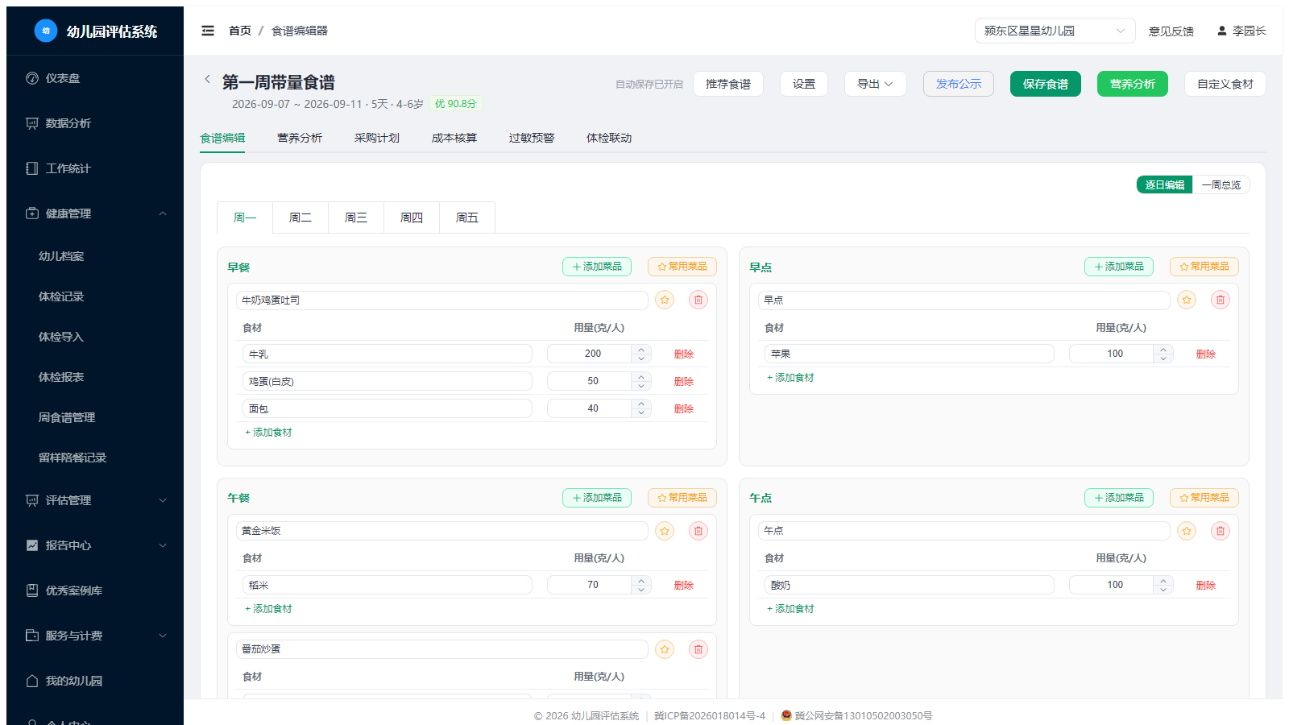Image resolution: width=1289 pixels, height=725 pixels.
Task: Open the kindergarten selector 颍东区星星幼儿园
Action: pyautogui.click(x=1055, y=31)
